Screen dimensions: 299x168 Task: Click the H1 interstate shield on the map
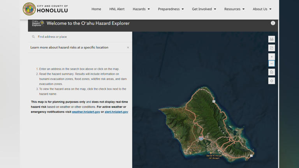coord(201,138)
